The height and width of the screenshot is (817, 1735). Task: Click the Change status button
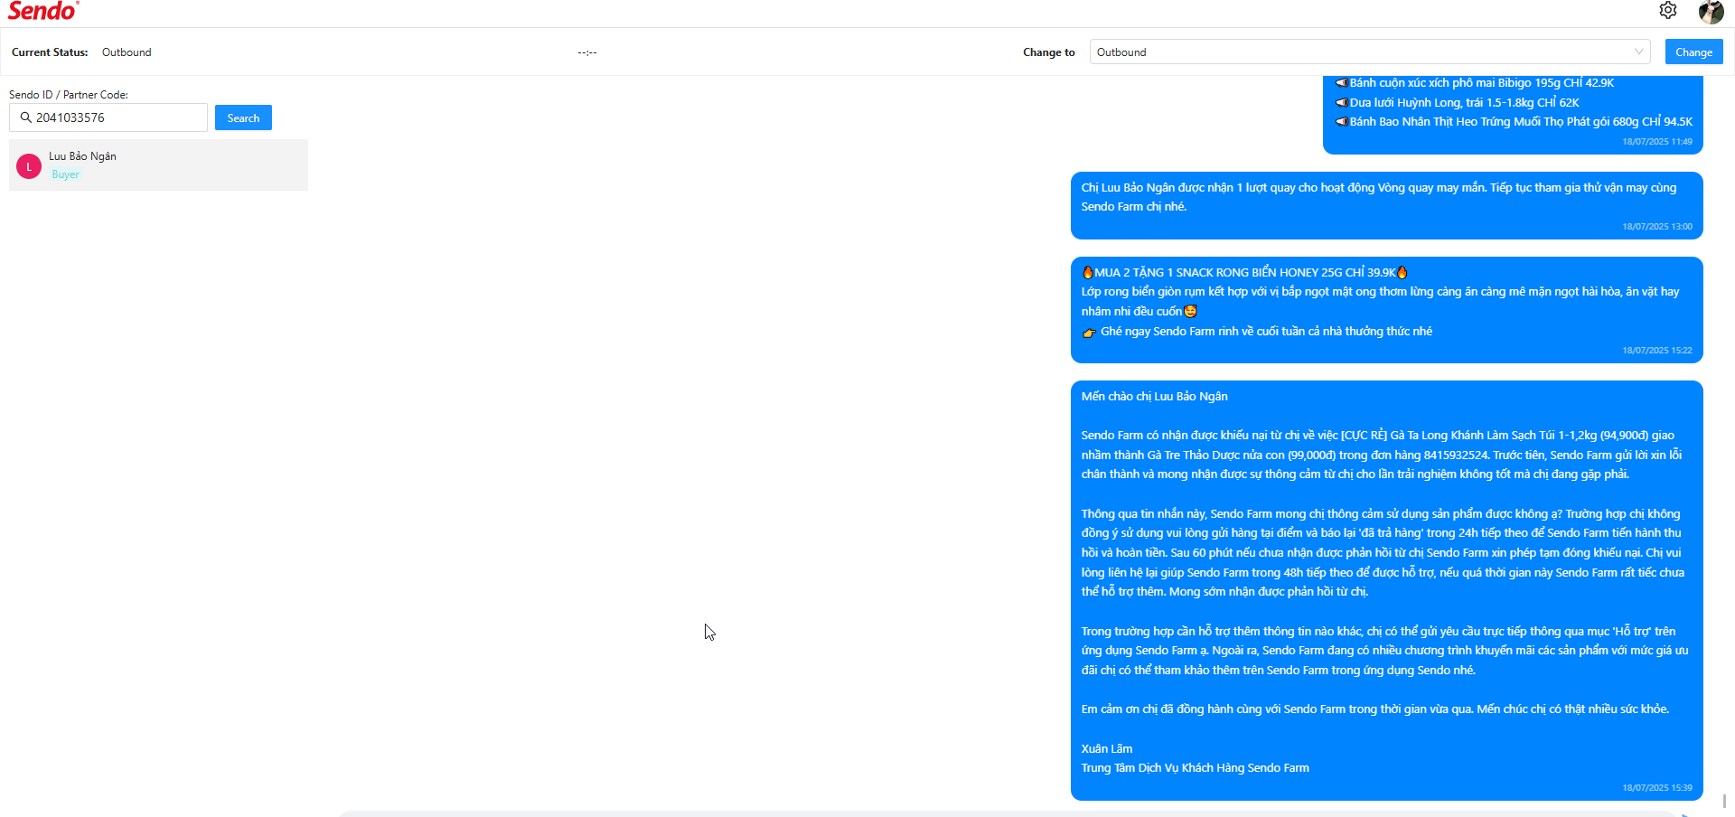pyautogui.click(x=1693, y=52)
